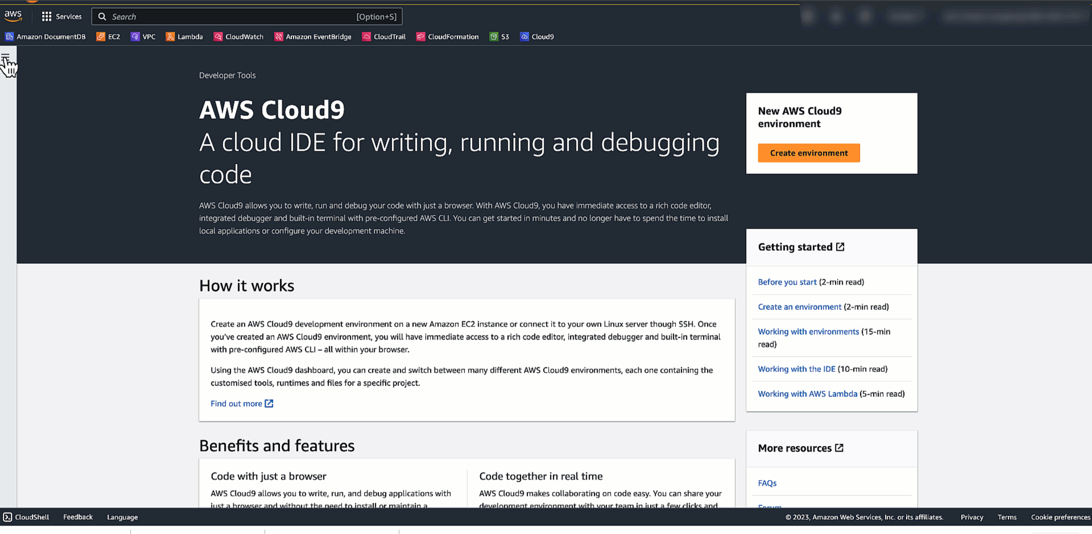Open CloudTrail favorite shortcut
Image resolution: width=1092 pixels, height=534 pixels.
(384, 36)
